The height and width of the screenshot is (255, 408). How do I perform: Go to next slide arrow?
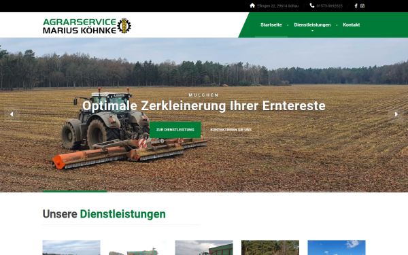coord(396,114)
